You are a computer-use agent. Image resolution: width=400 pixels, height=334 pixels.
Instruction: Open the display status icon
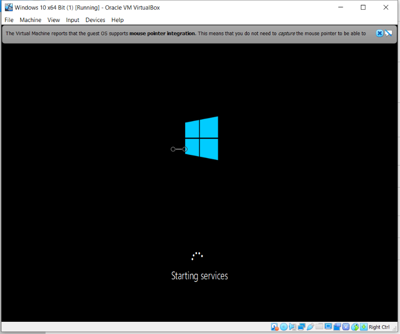click(328, 327)
